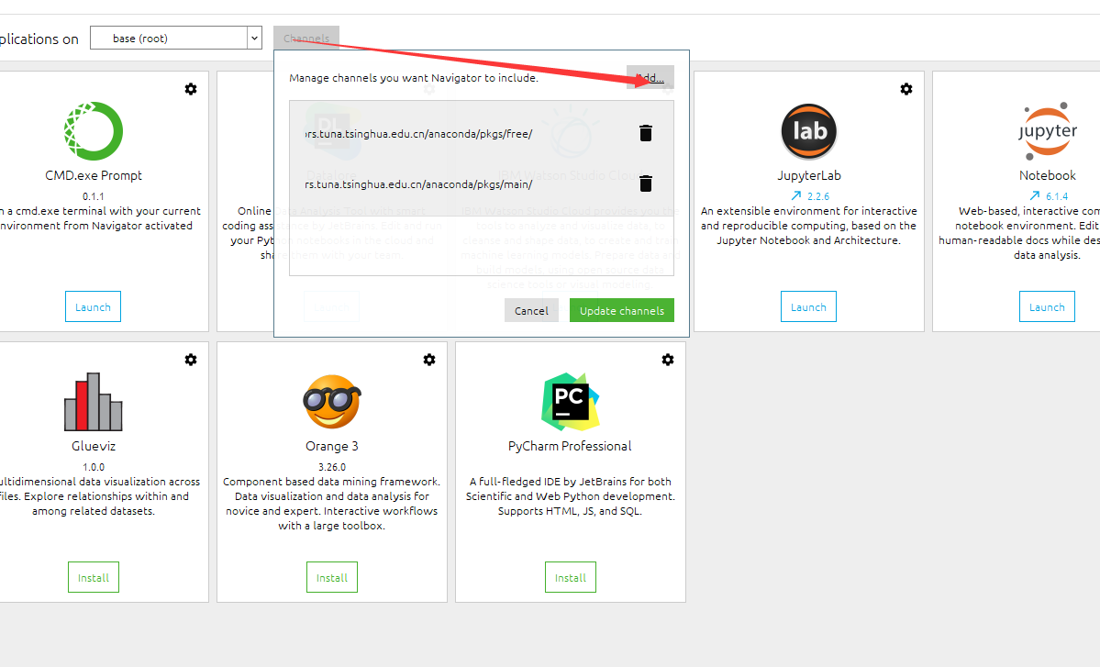This screenshot has height=667, width=1100.
Task: Launch JupyterLab
Action: [x=809, y=306]
